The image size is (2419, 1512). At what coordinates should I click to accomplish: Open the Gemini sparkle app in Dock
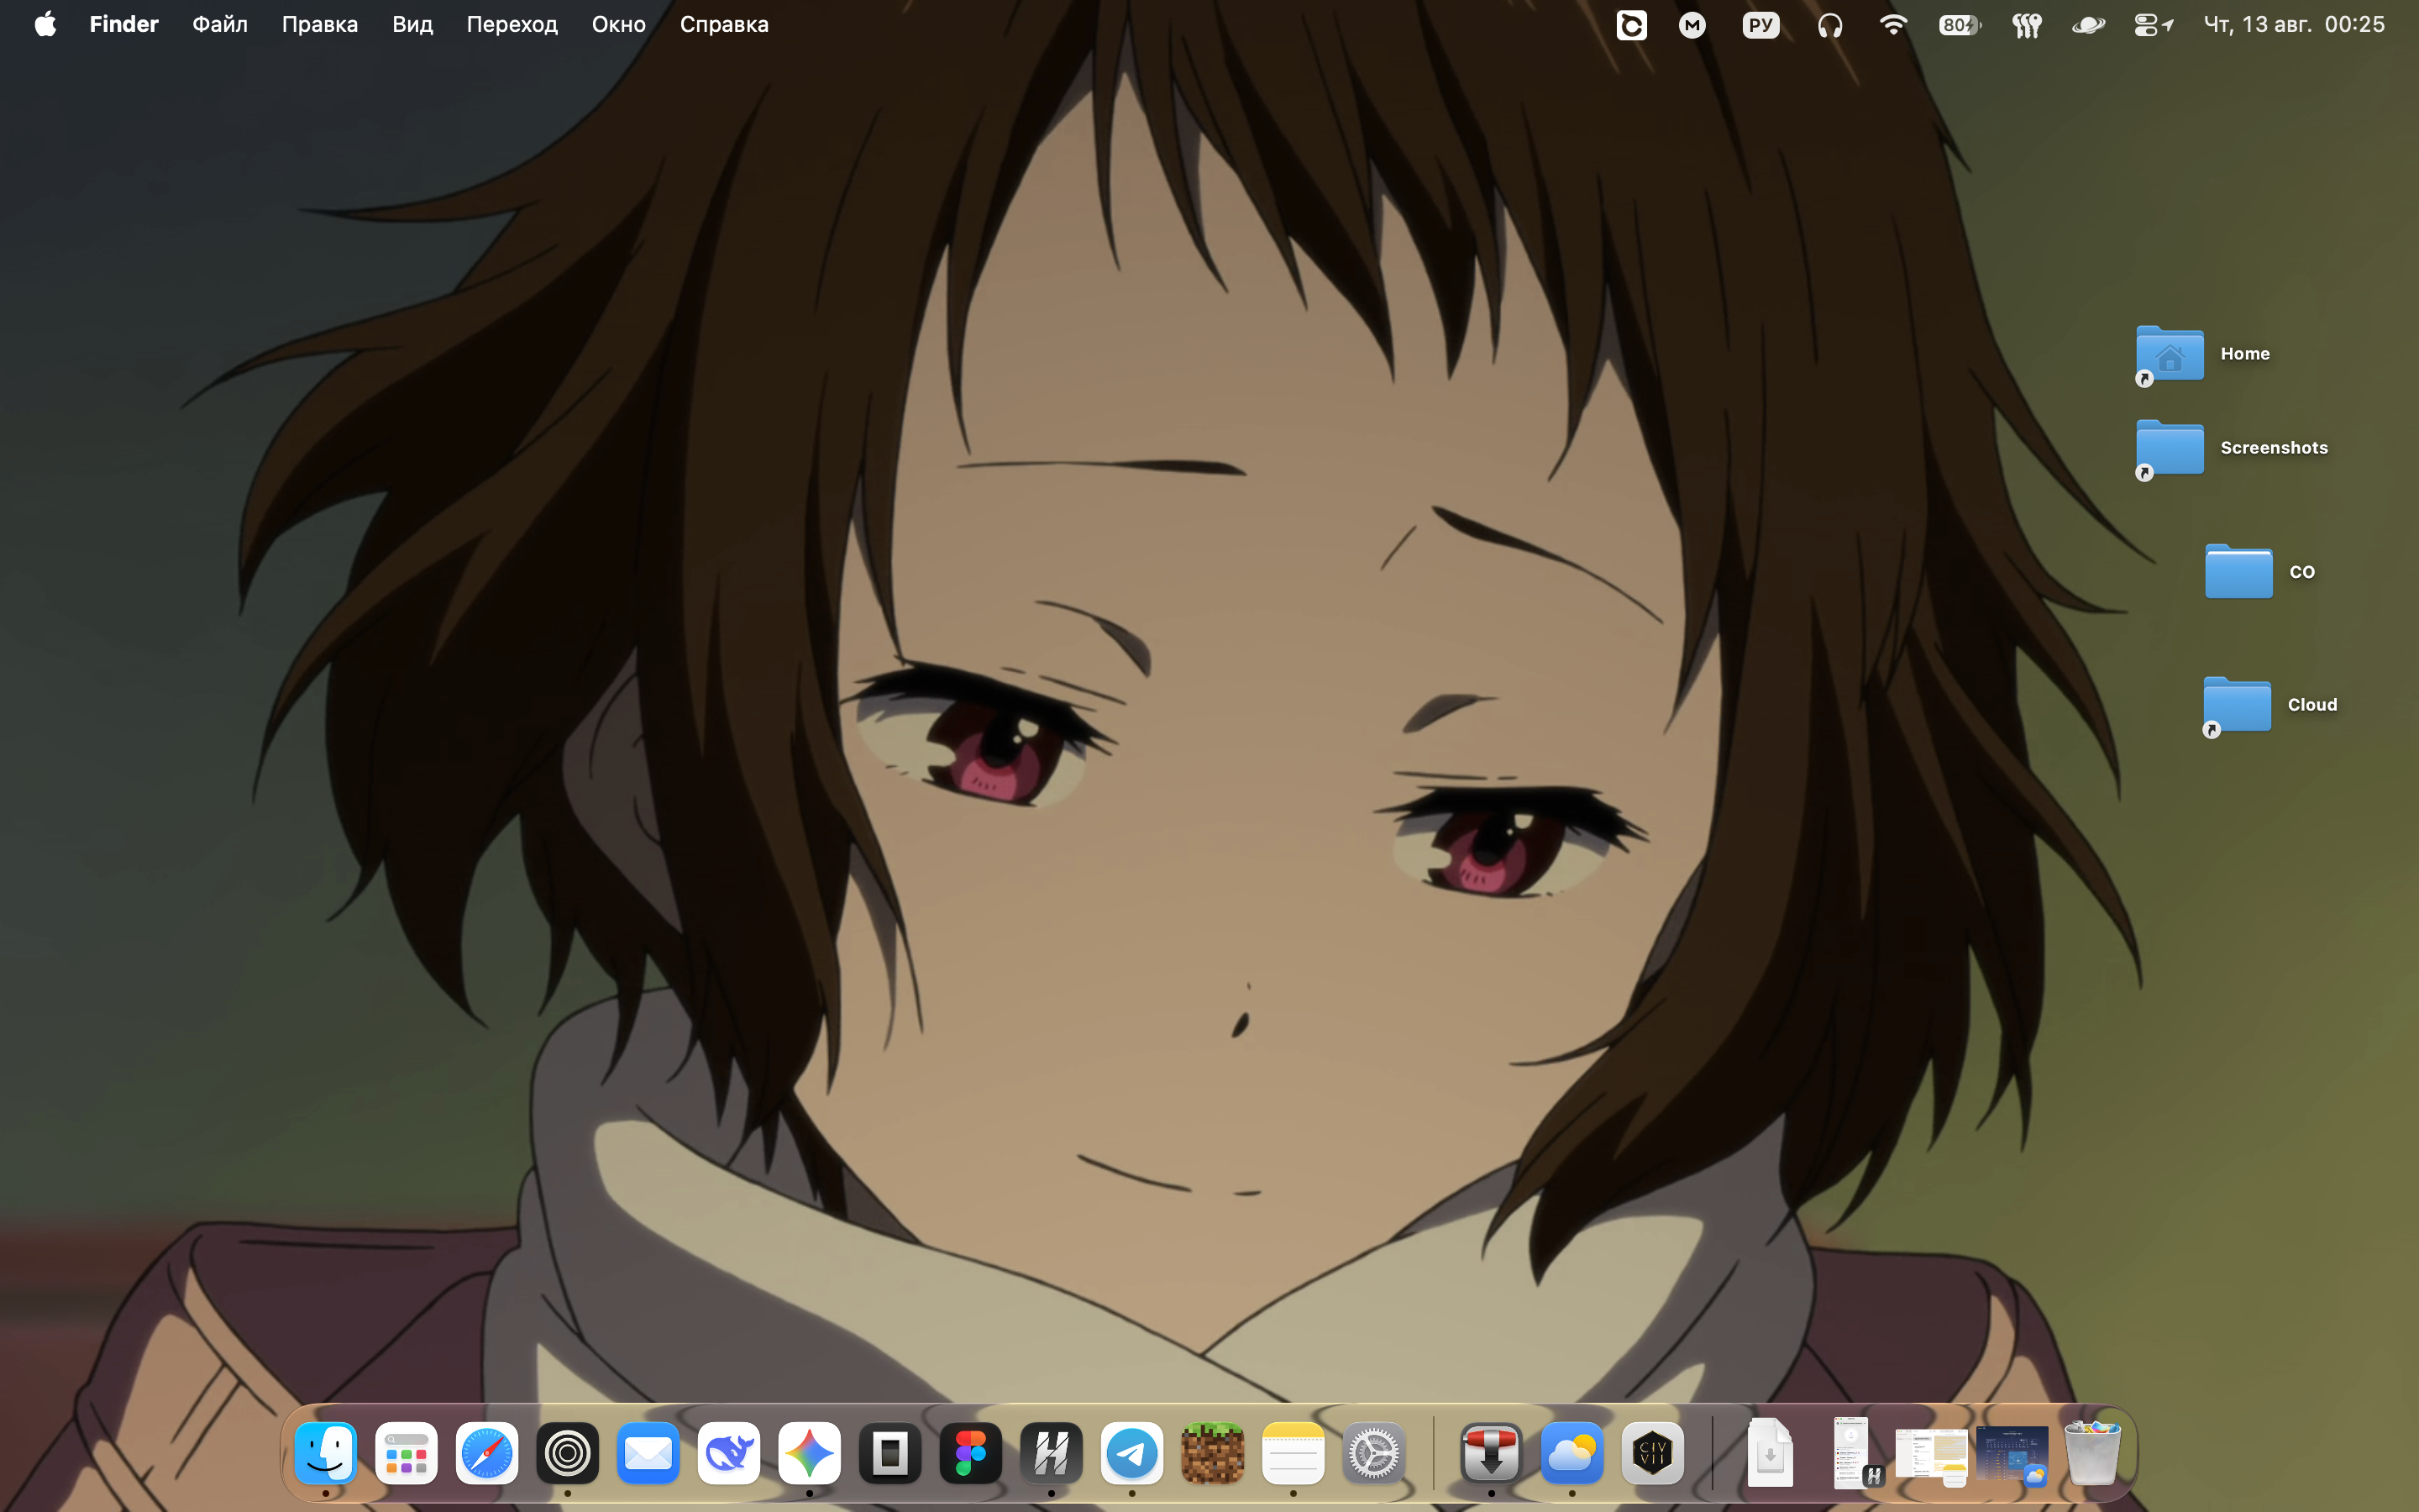pos(810,1453)
